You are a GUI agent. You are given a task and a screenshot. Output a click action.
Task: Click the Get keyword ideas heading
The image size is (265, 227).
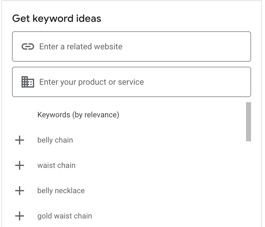pyautogui.click(x=57, y=18)
